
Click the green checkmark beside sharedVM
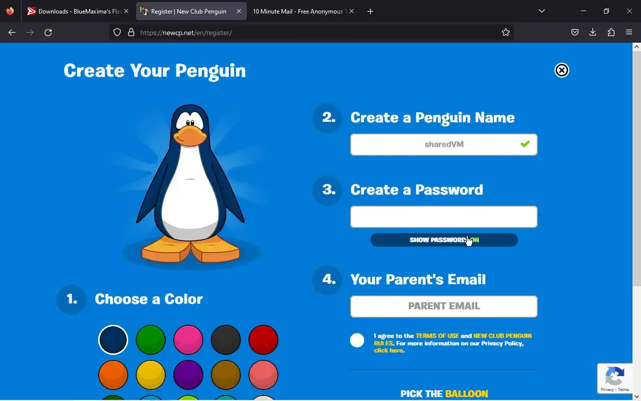point(525,144)
